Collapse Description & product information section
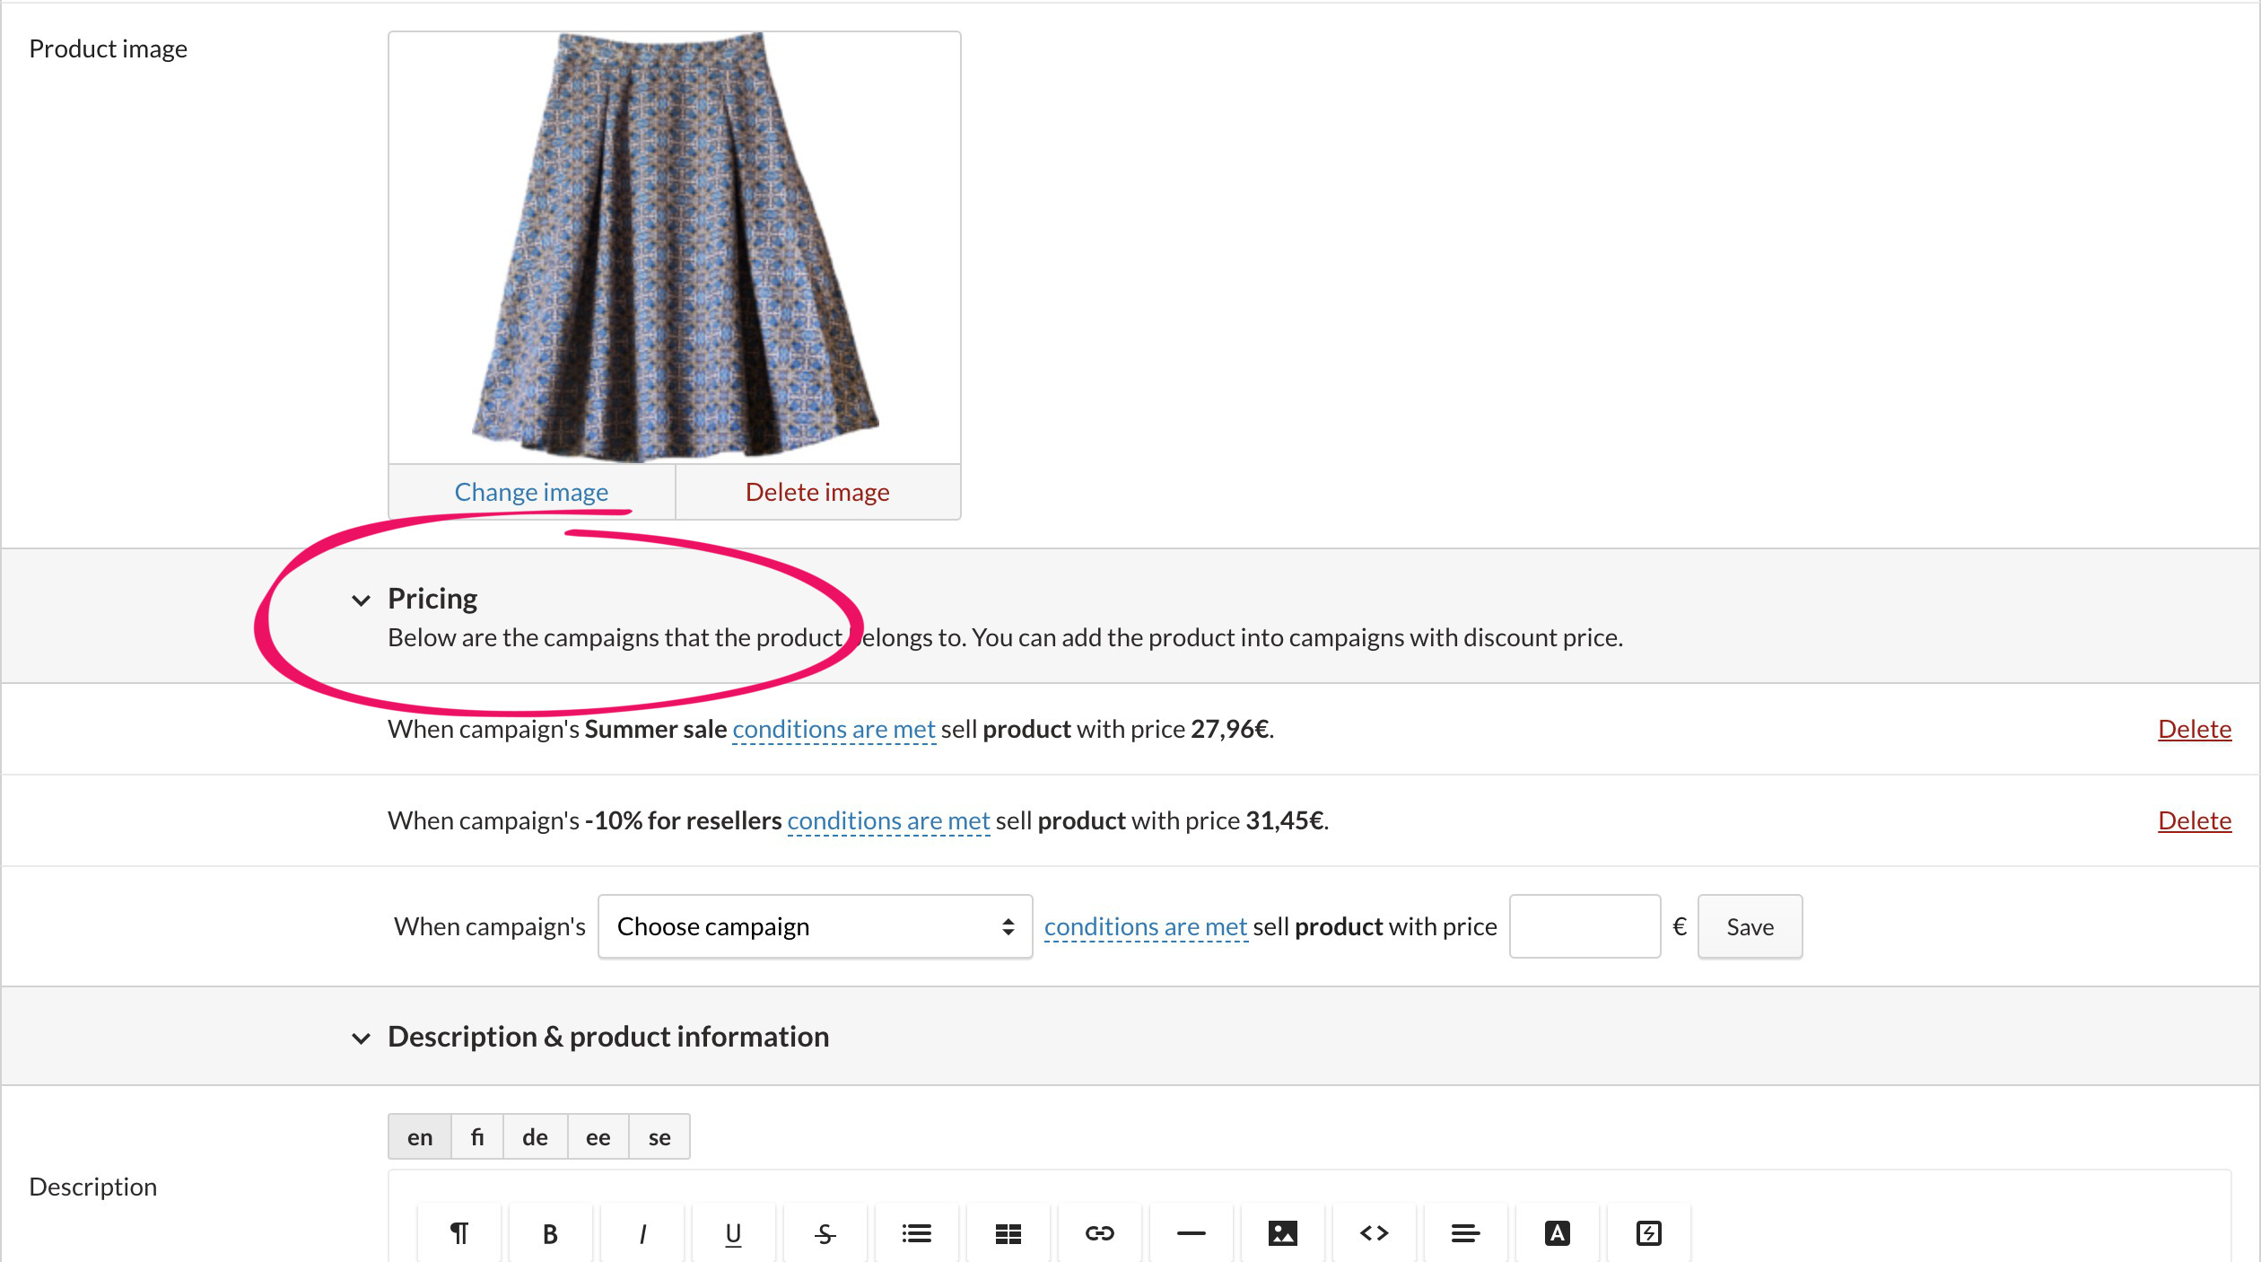 click(x=361, y=1039)
